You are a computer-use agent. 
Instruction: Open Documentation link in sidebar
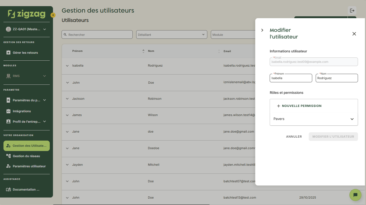click(x=26, y=189)
